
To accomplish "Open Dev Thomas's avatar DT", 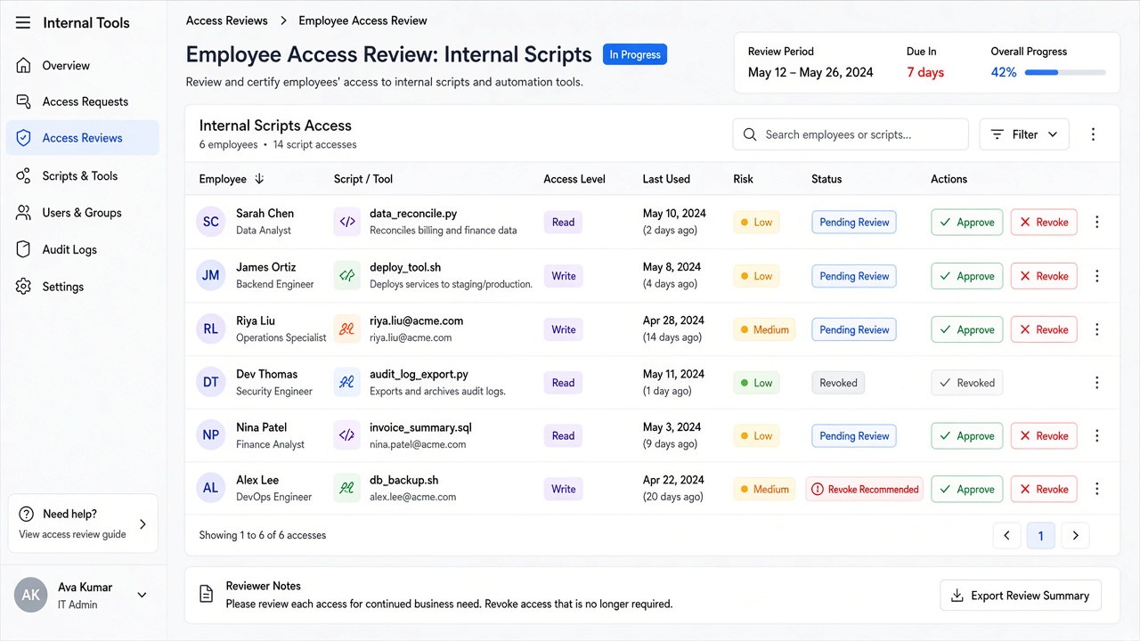I will click(211, 382).
